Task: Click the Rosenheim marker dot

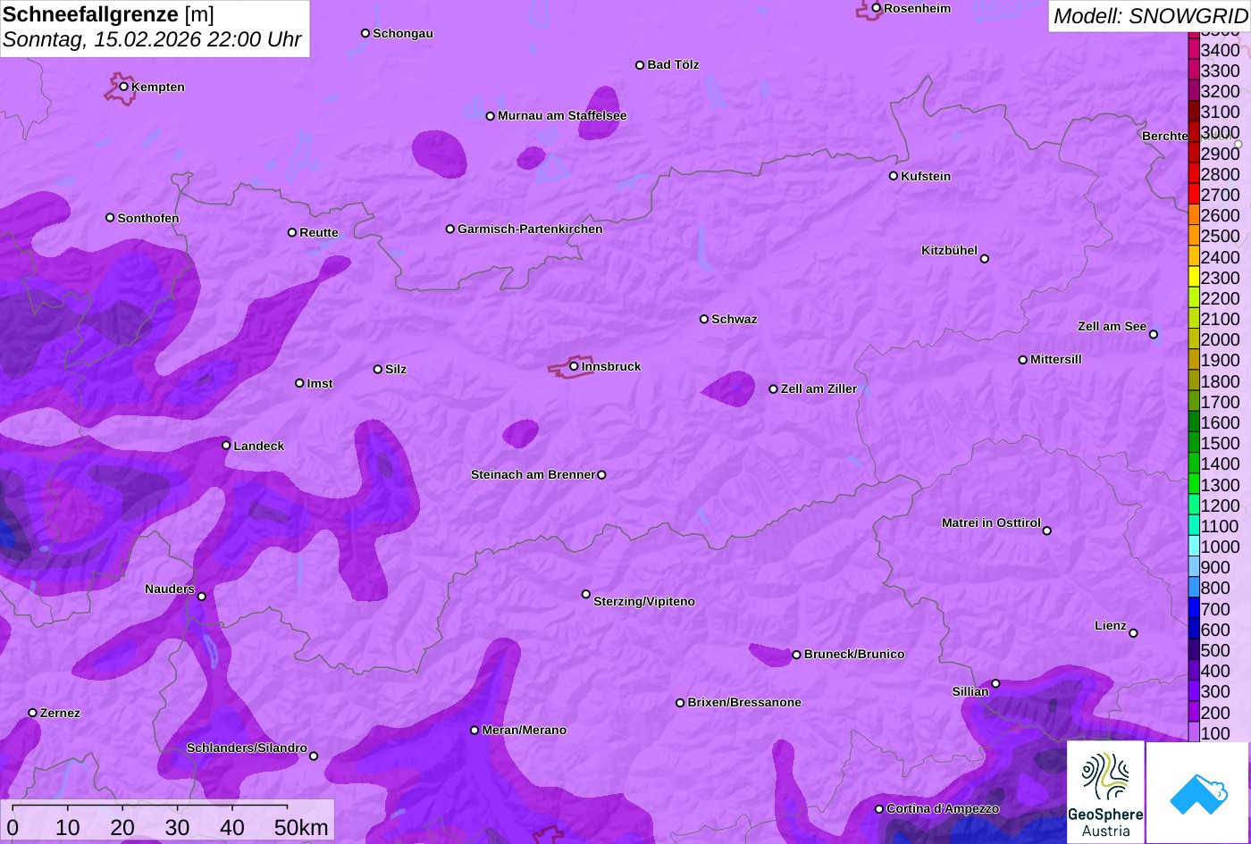Action: 877,8
